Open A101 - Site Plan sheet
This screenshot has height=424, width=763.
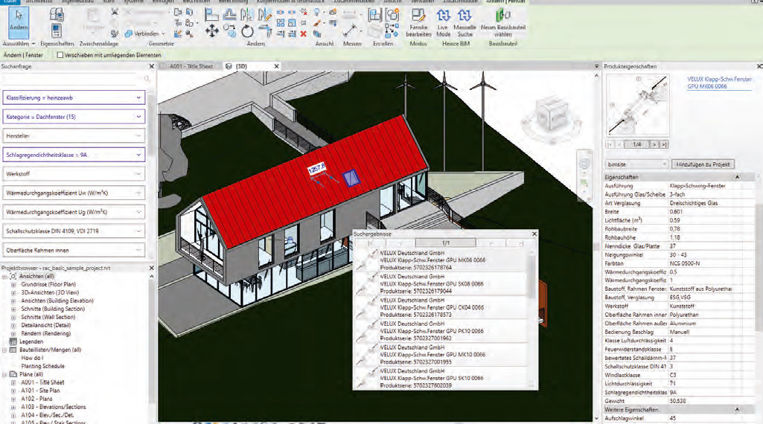pos(40,391)
